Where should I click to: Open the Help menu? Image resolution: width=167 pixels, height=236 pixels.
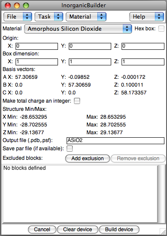[147, 16]
